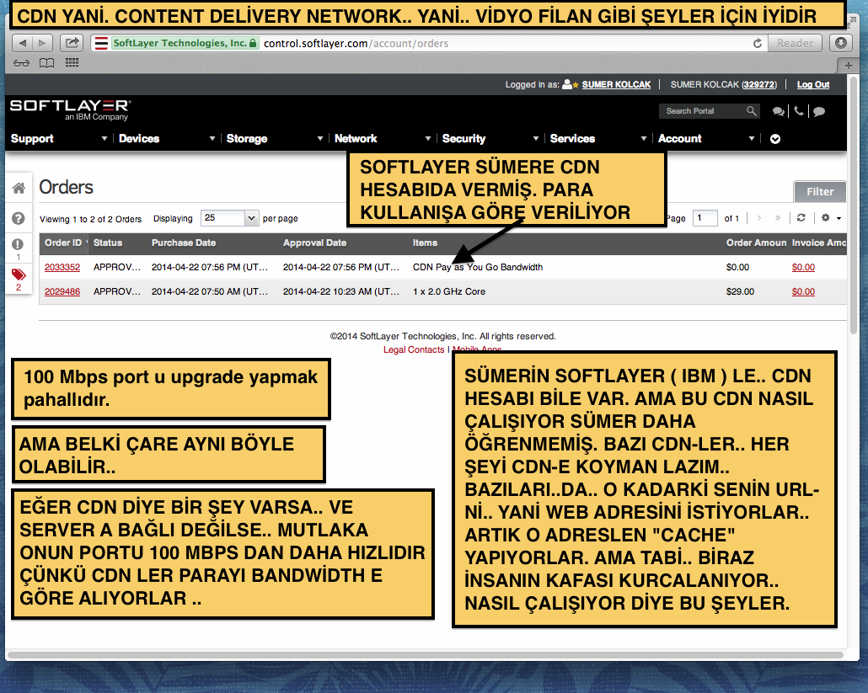The height and width of the screenshot is (693, 868).
Task: Open the alert exclamation sidebar icon
Action: point(19,244)
